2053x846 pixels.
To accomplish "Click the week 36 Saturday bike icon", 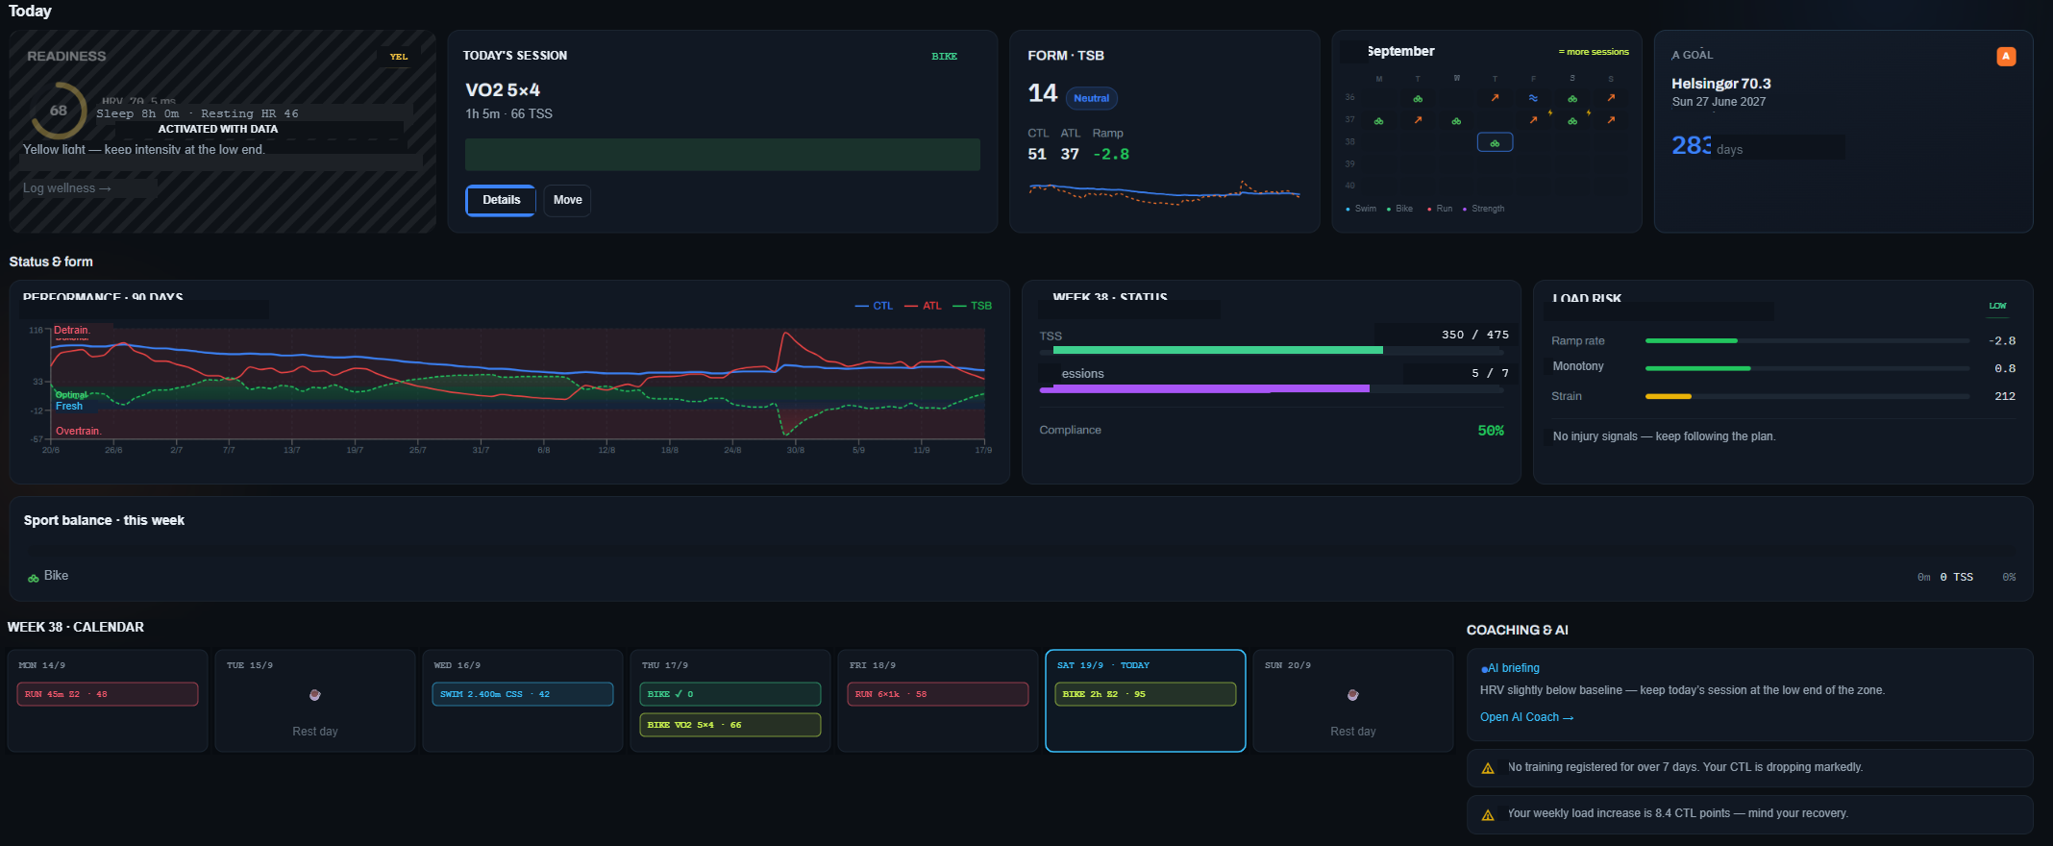I will click(x=1572, y=99).
